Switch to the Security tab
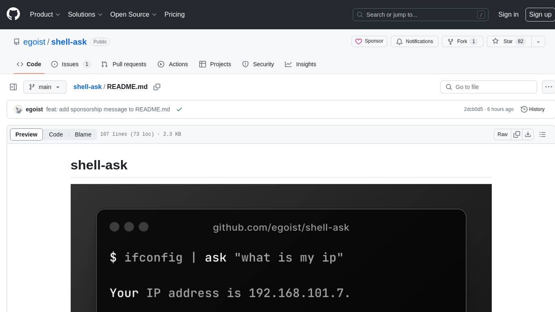The image size is (555, 312). [x=258, y=64]
